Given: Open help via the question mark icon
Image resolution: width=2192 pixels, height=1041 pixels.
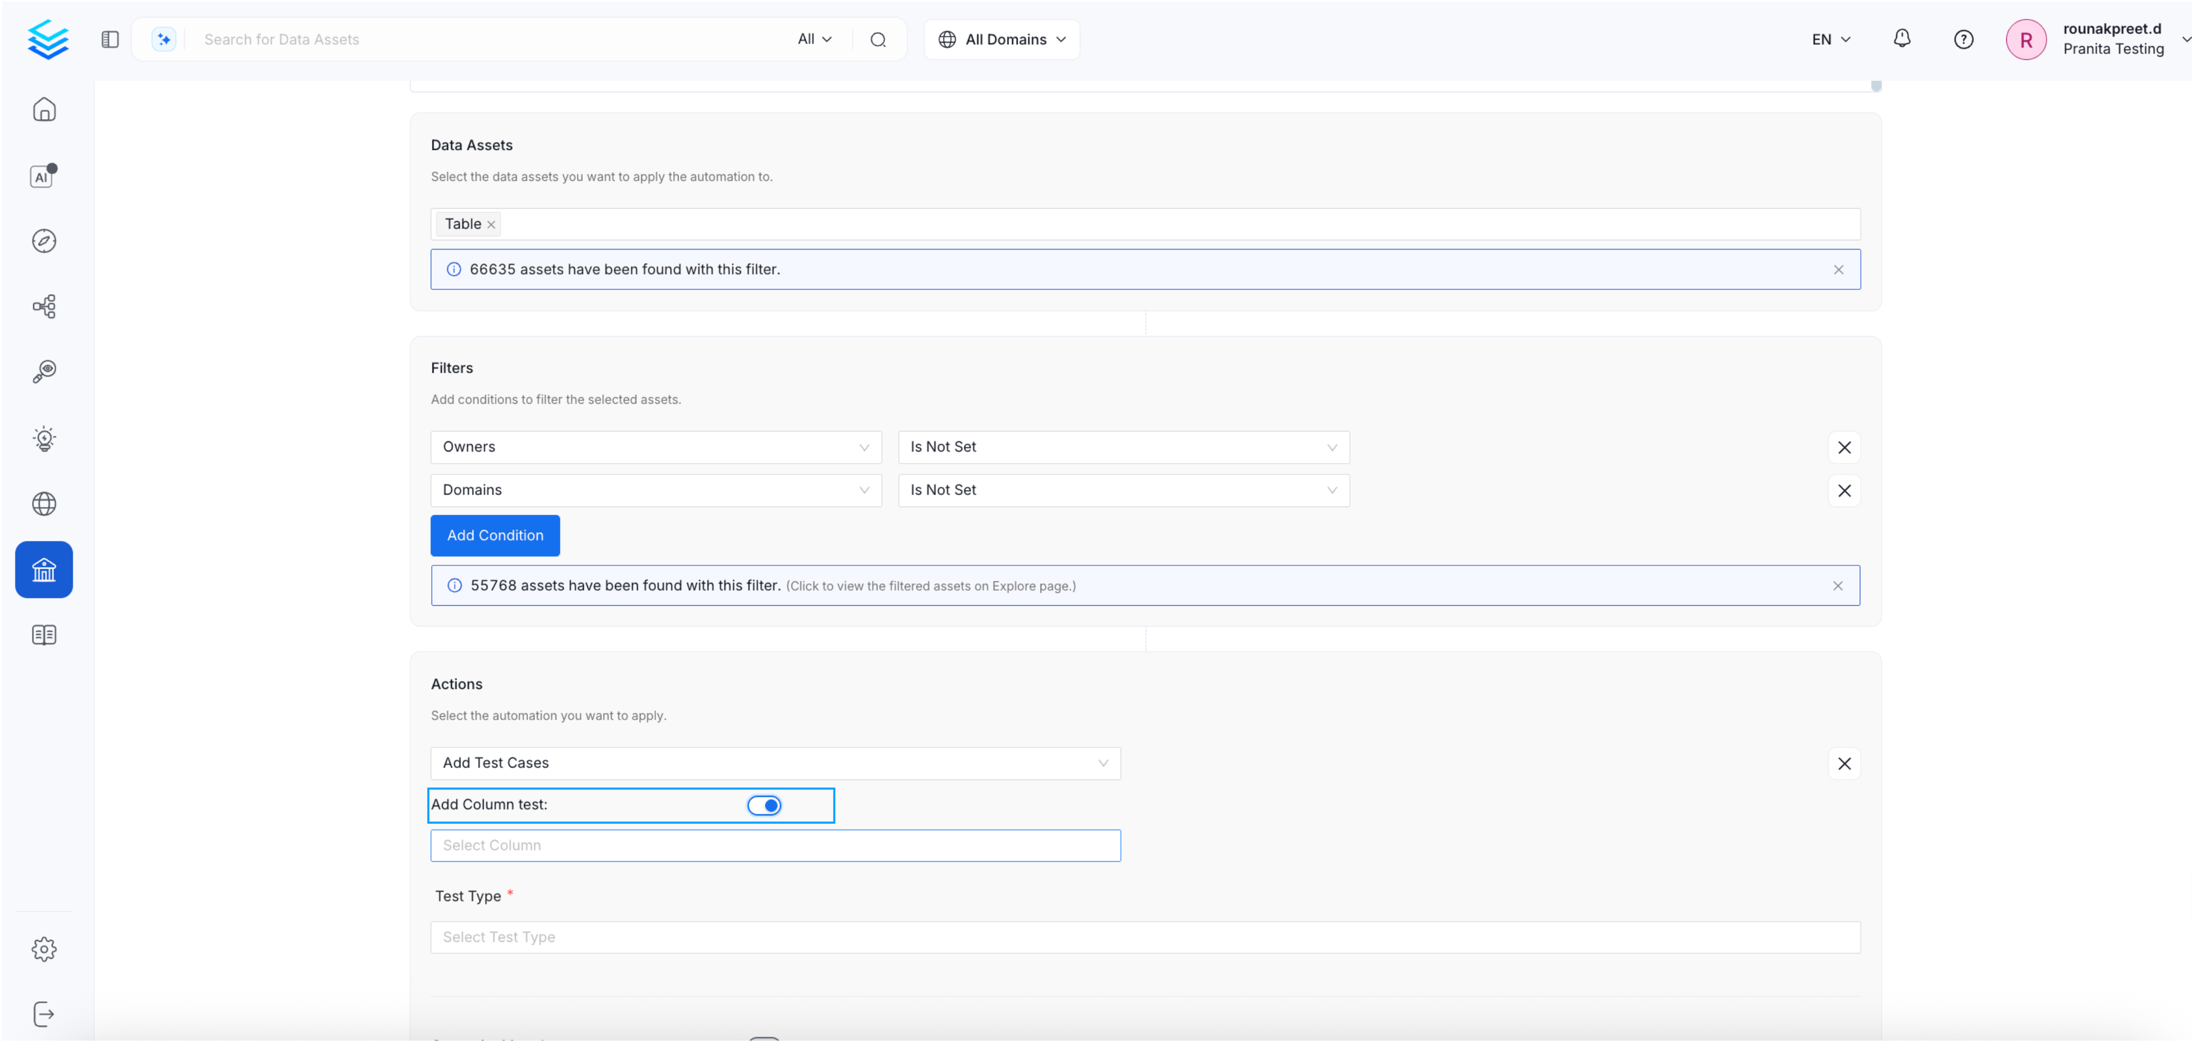Looking at the screenshot, I should (x=1964, y=39).
